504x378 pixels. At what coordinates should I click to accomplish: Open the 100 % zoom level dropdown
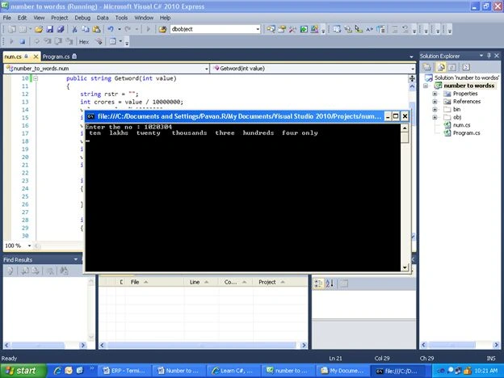coord(18,246)
